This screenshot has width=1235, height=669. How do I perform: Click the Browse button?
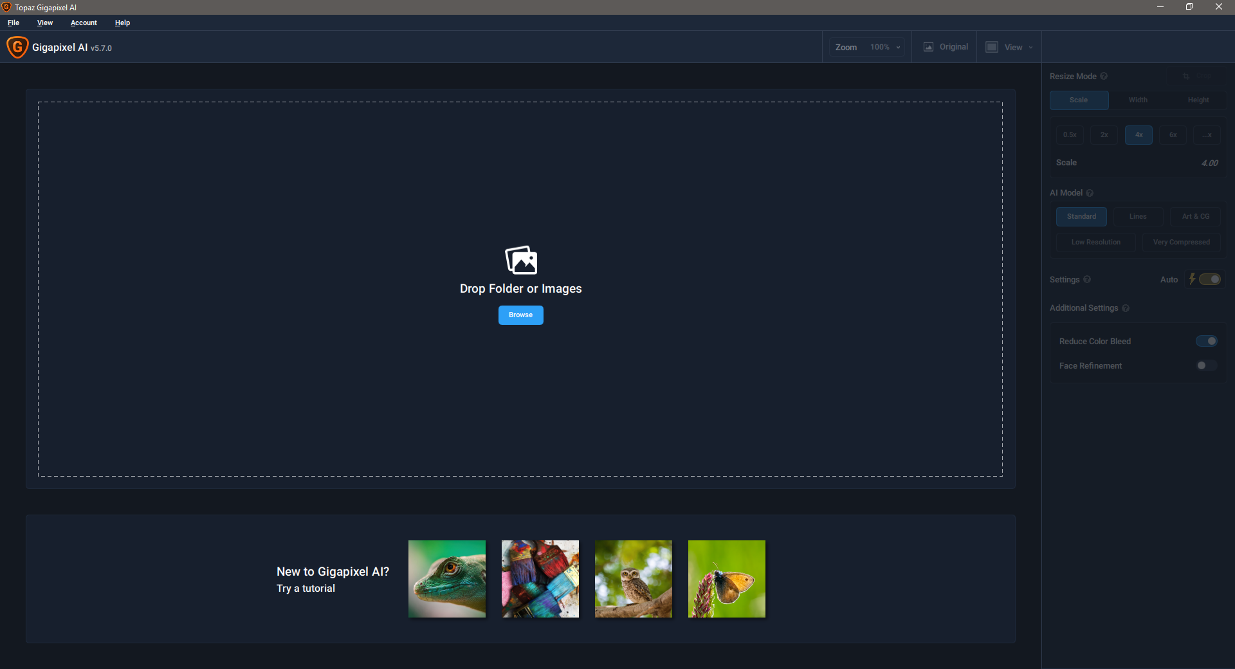click(521, 315)
